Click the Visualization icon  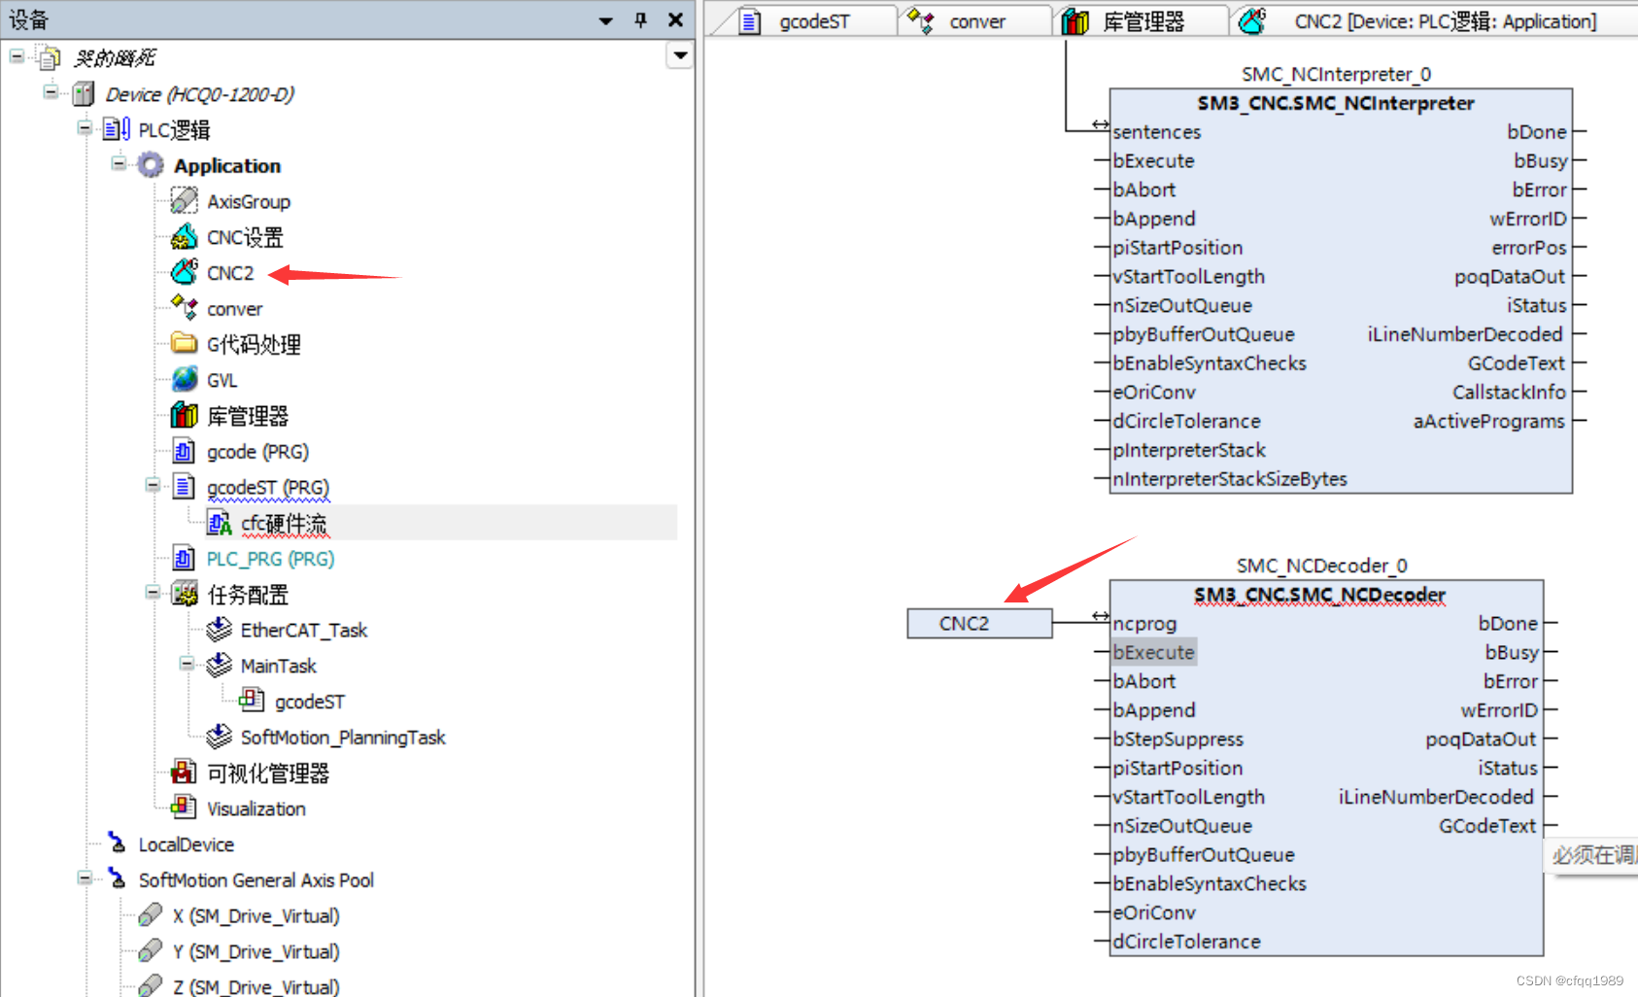(x=184, y=808)
